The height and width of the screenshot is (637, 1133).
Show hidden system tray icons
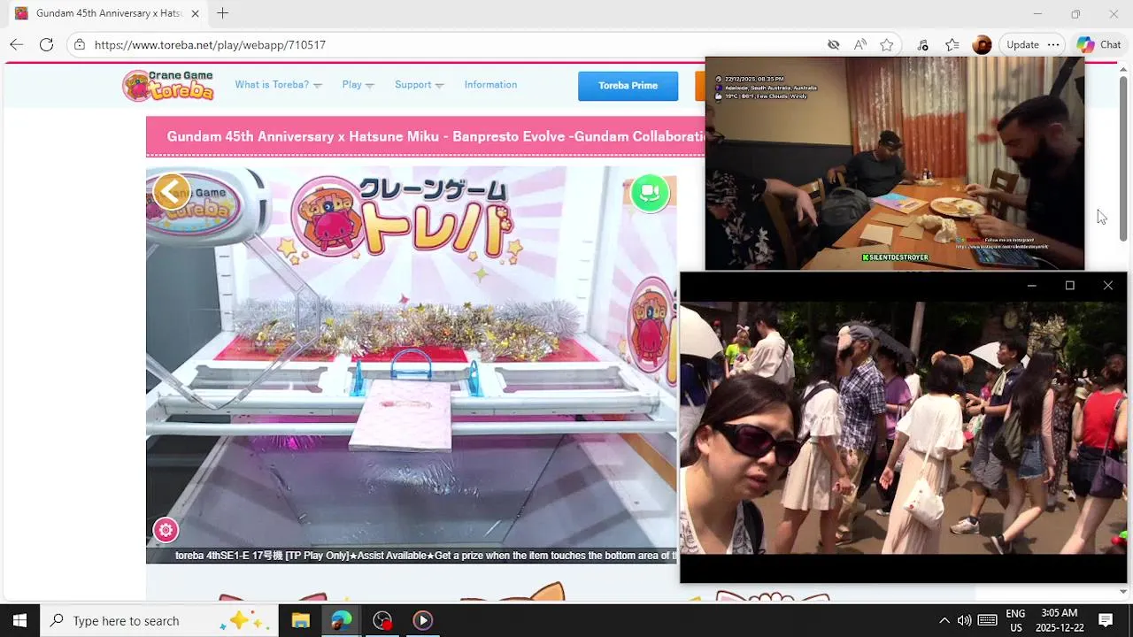944,620
